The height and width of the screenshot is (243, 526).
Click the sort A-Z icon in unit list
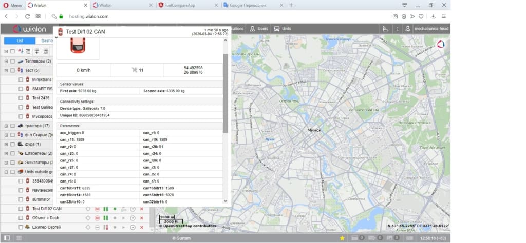[21, 51]
